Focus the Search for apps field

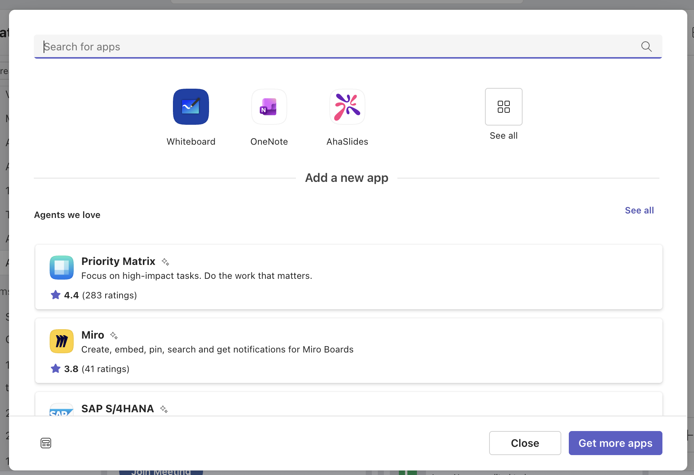click(348, 47)
